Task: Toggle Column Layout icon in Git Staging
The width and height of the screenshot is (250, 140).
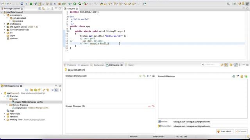Action: (236, 65)
